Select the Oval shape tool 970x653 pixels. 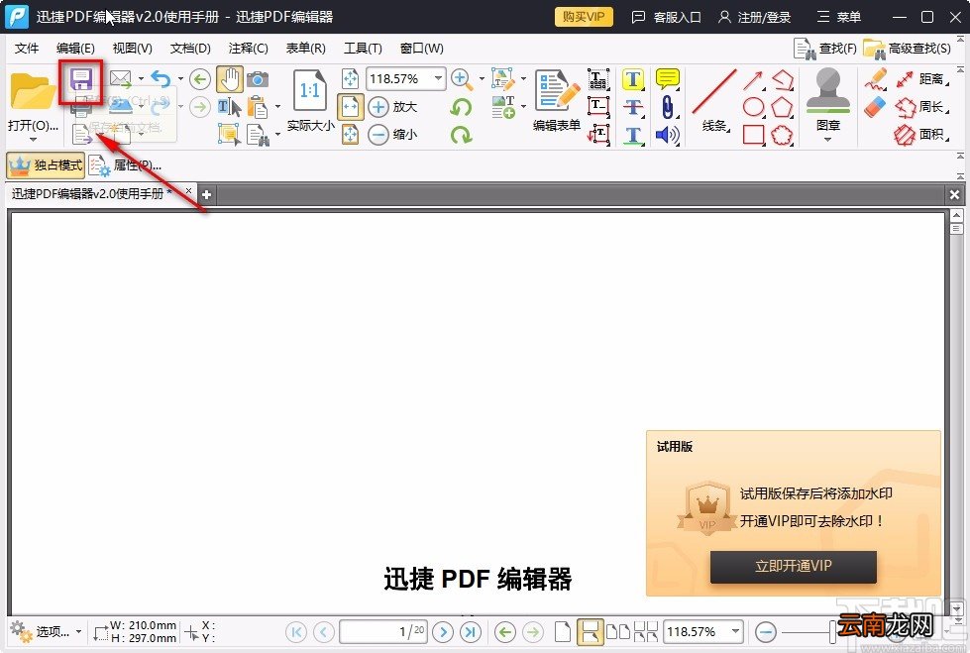(x=753, y=107)
